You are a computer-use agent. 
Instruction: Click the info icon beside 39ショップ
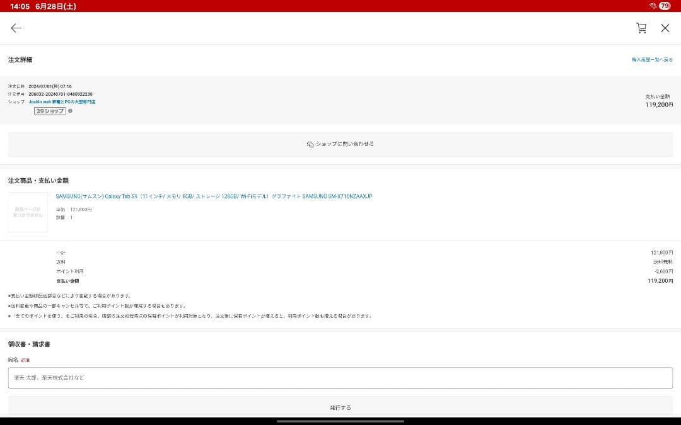70,111
